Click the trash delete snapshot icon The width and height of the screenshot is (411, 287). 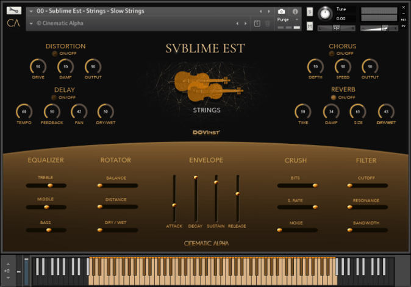(x=267, y=23)
